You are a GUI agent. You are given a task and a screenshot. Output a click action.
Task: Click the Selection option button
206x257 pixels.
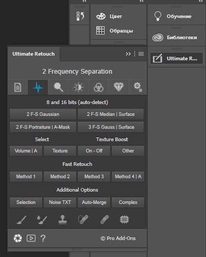(26, 202)
